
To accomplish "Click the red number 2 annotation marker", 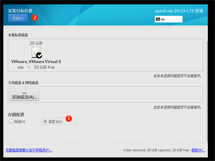I will [35, 18].
